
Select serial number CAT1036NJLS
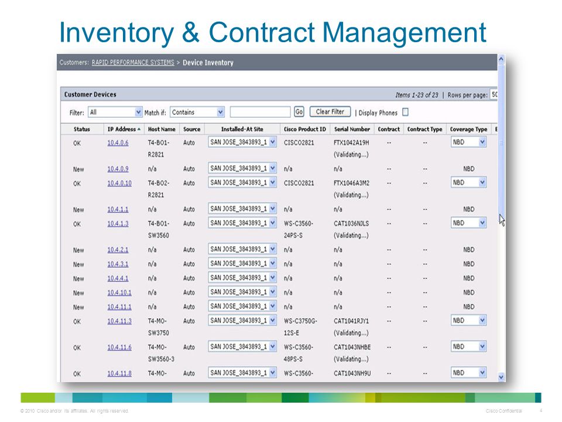coord(351,223)
